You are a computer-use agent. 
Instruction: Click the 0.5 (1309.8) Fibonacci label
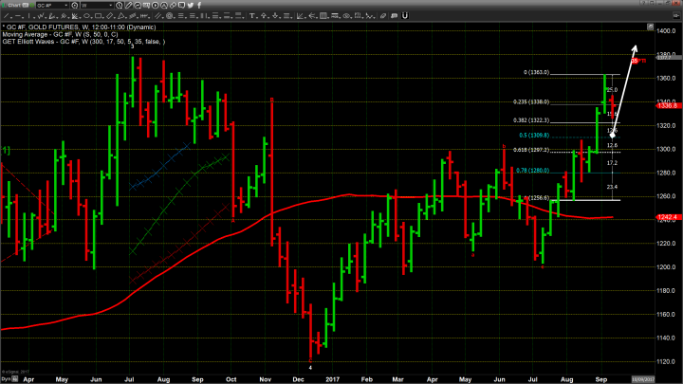click(534, 136)
